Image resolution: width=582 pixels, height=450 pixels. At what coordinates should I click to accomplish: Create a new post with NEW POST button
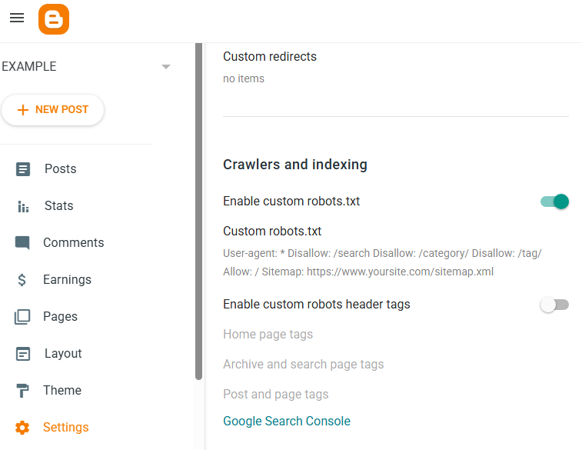pyautogui.click(x=53, y=109)
